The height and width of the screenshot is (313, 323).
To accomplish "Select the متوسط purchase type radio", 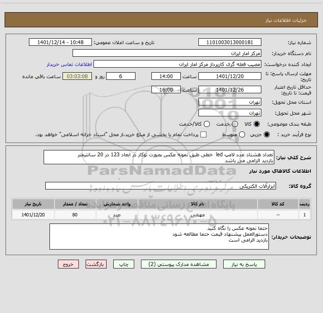I will [242, 134].
